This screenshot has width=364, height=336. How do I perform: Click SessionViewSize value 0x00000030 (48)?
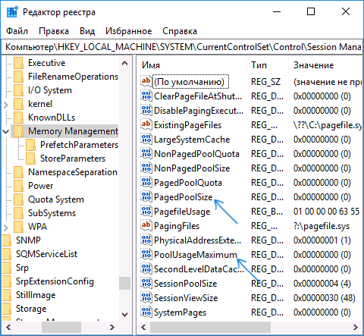click(325, 298)
